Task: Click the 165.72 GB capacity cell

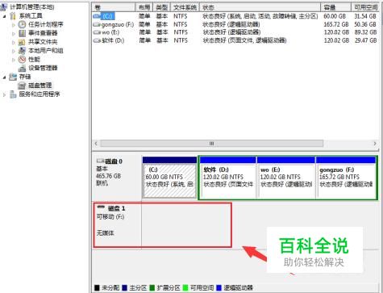Action: click(336, 24)
